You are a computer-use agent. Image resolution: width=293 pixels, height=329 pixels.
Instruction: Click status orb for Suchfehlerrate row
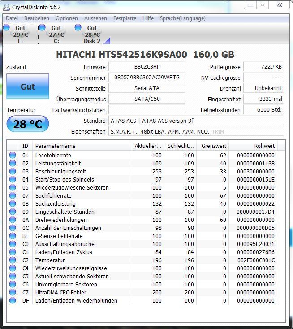pyautogui.click(x=13, y=195)
